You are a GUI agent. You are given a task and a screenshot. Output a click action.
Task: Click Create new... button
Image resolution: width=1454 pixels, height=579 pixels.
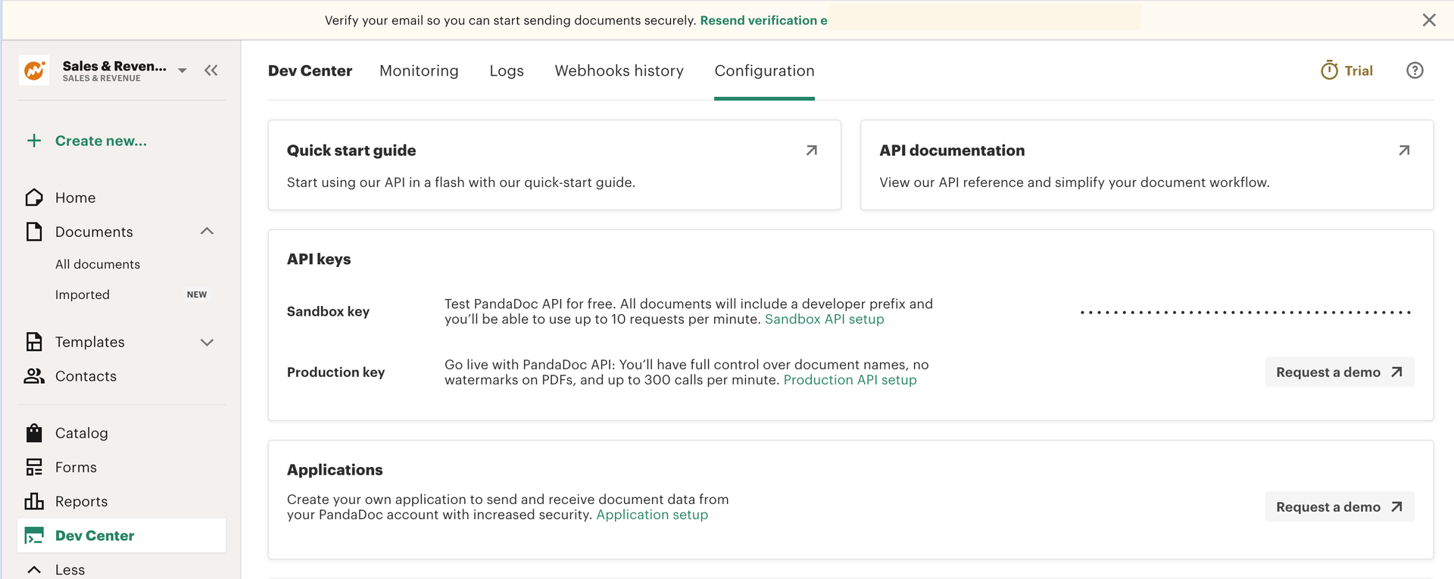pyautogui.click(x=101, y=141)
